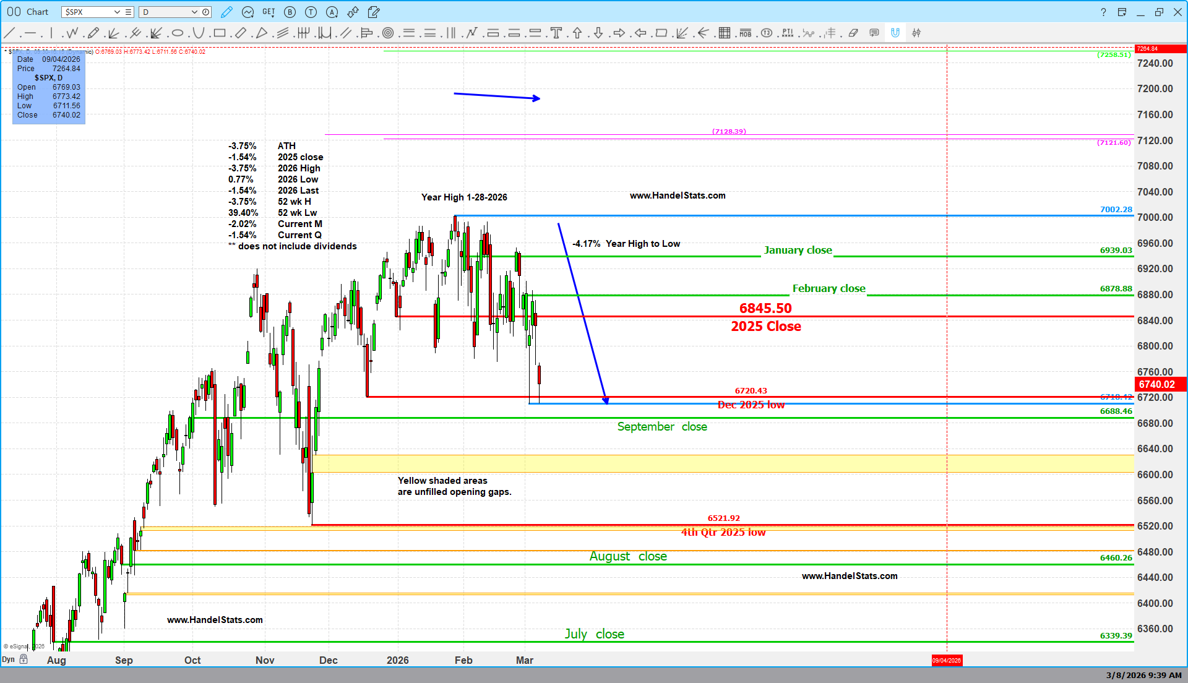The width and height of the screenshot is (1188, 683).
Task: Toggle the magnet snap mode
Action: click(x=895, y=33)
